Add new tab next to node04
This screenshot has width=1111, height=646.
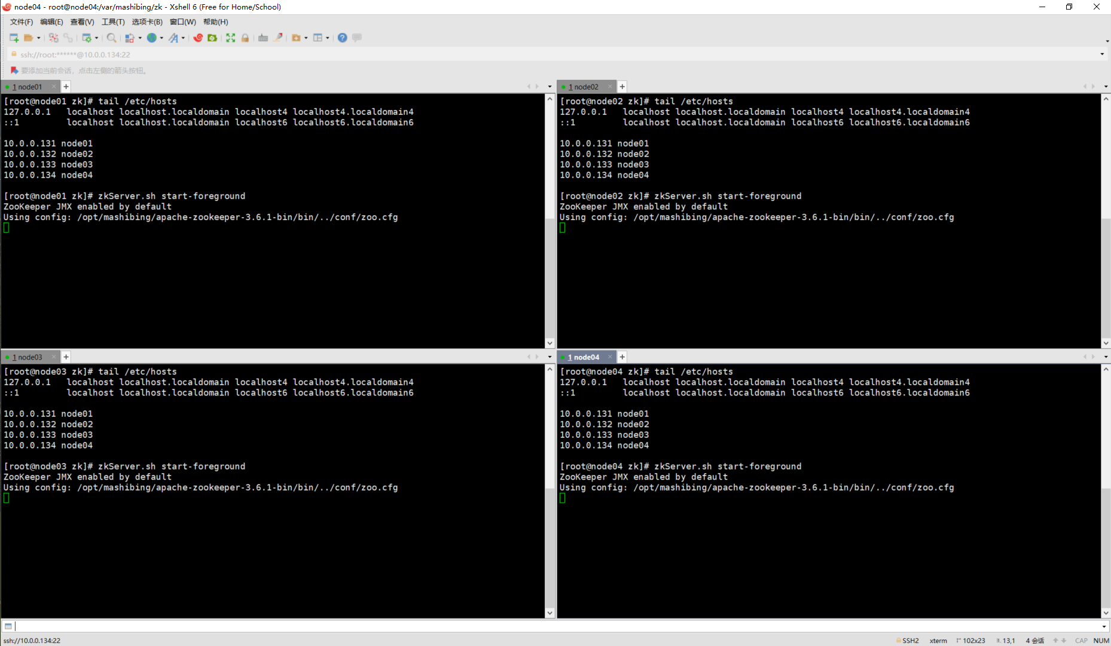(622, 357)
